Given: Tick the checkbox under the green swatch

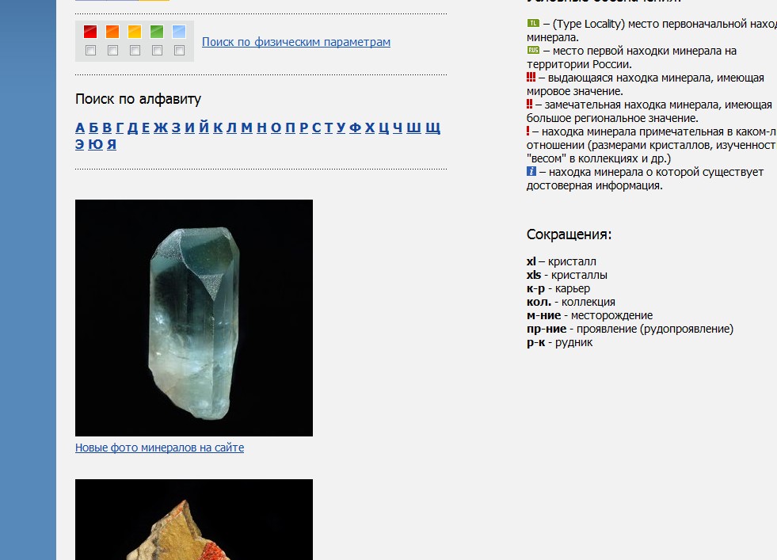Looking at the screenshot, I should (x=157, y=51).
